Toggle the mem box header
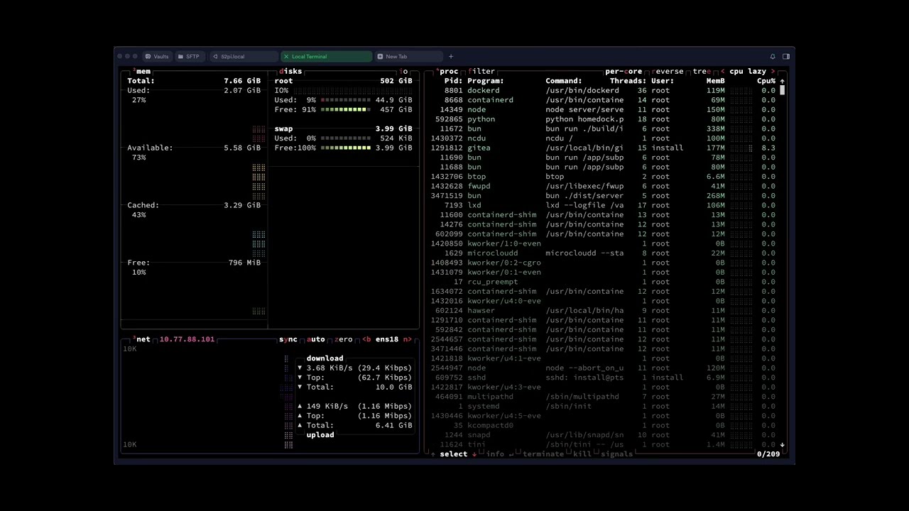The width and height of the screenshot is (909, 511). pos(143,71)
